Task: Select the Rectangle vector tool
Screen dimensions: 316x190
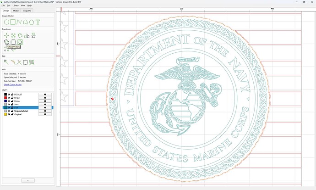Action: coord(13,22)
